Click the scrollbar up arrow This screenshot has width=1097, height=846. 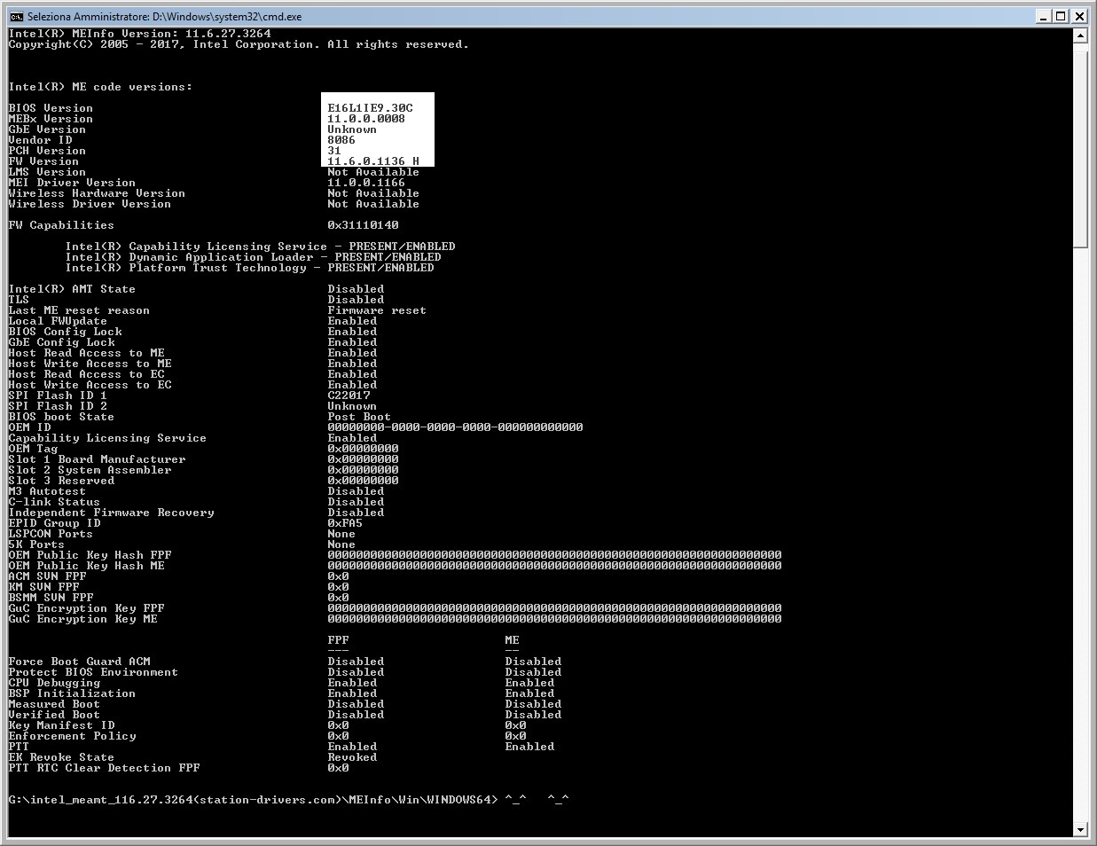tap(1080, 36)
